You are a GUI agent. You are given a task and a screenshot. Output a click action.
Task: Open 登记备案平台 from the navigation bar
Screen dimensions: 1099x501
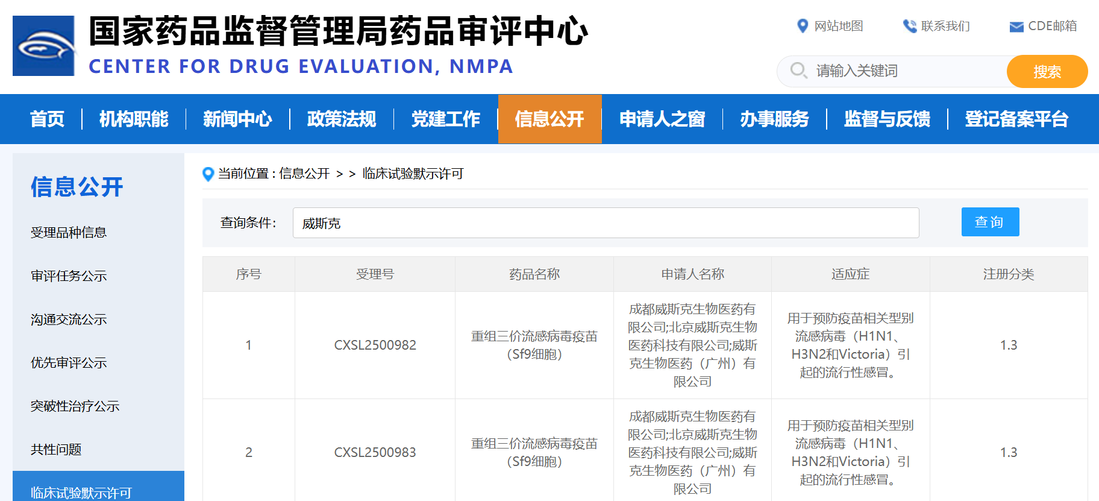click(x=1016, y=119)
